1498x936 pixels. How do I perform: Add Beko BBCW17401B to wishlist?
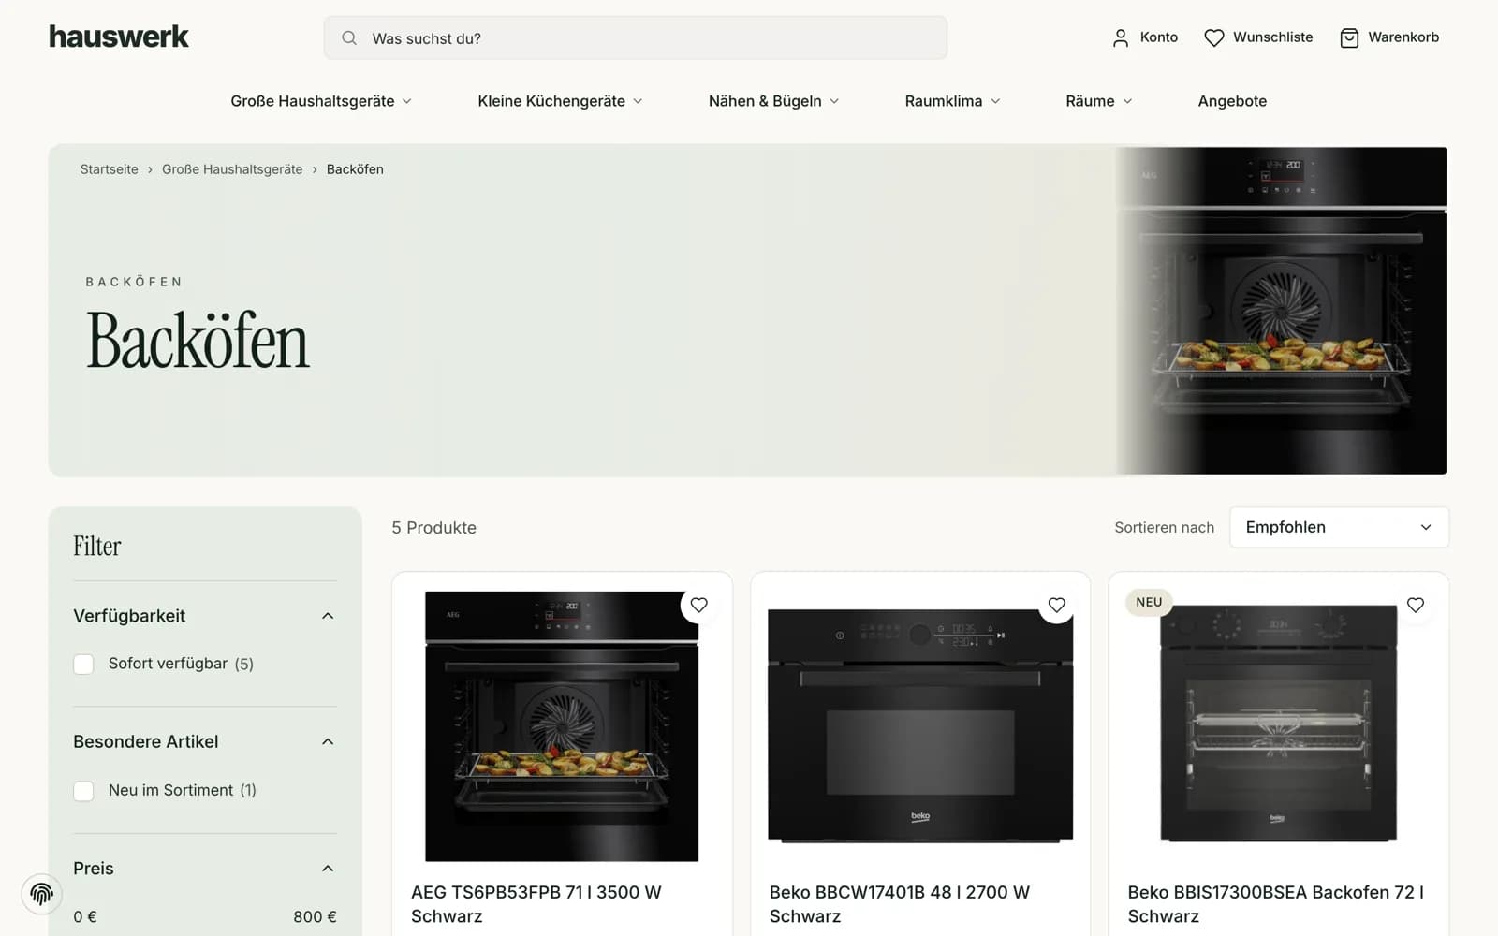pos(1057,605)
